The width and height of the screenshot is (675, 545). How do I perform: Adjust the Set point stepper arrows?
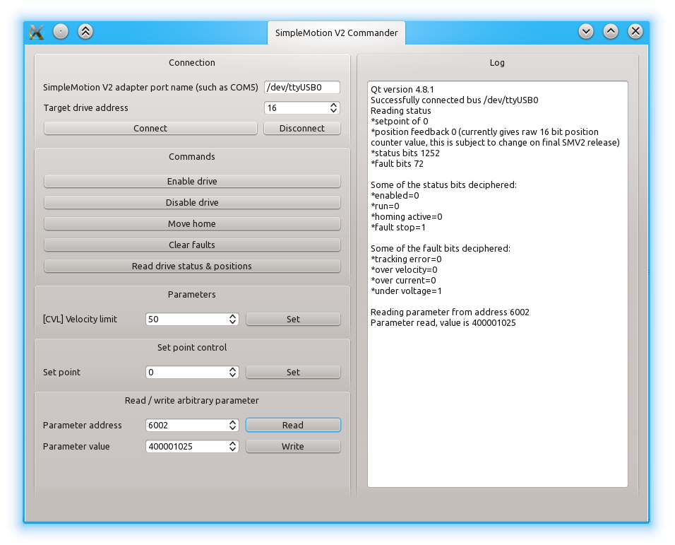coord(233,373)
